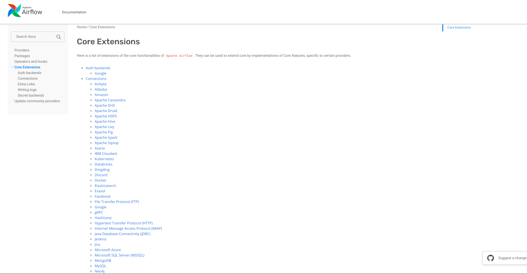This screenshot has width=527, height=274.
Task: Select Core Extensions in the sidebar
Action: click(x=27, y=67)
